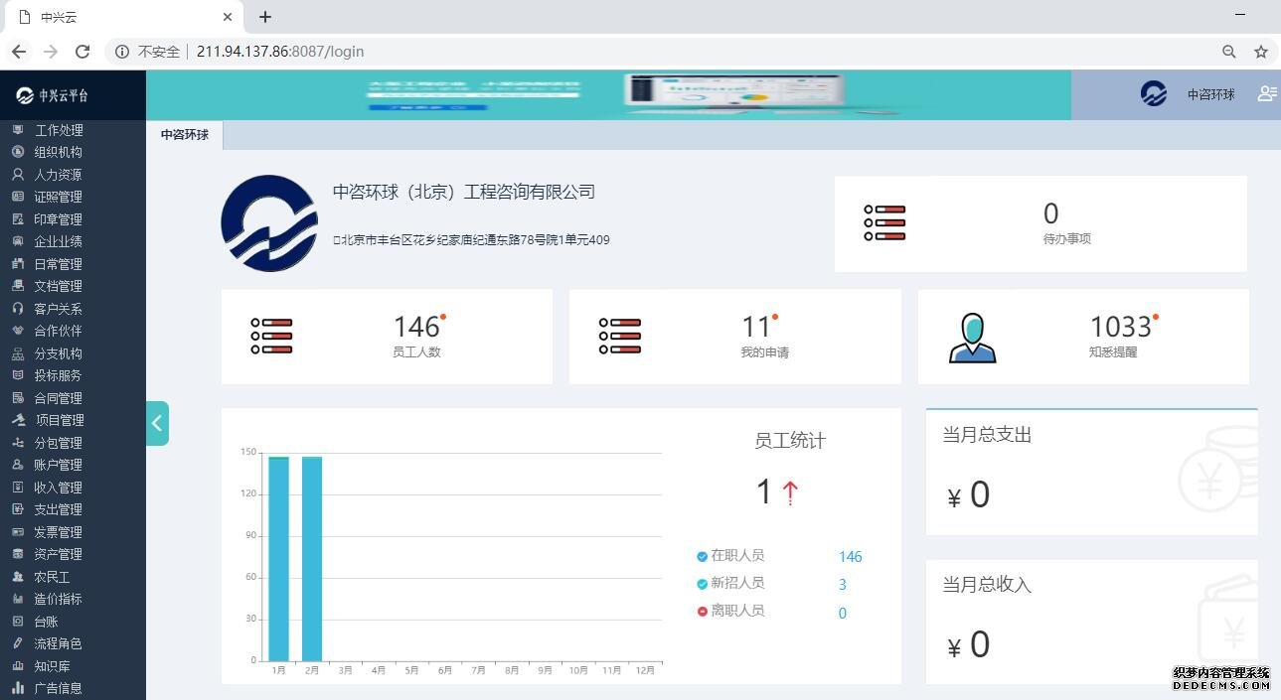Viewport: 1281px width, 700px height.
Task: Toggle the 离职人员 chart legend item
Action: pyautogui.click(x=730, y=612)
